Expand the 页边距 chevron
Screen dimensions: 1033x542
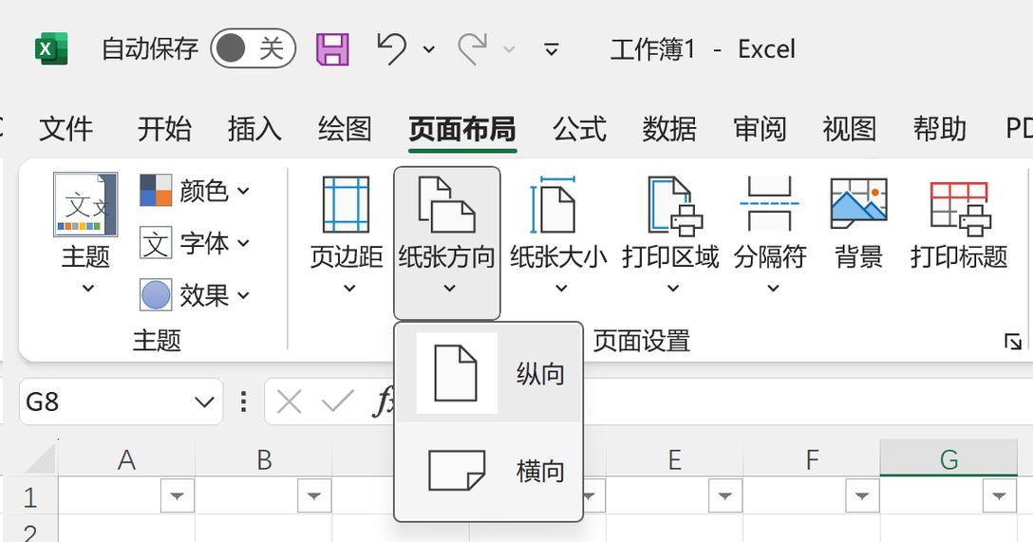349,288
